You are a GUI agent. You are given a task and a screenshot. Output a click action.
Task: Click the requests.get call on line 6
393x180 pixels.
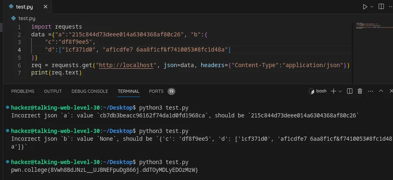72,65
